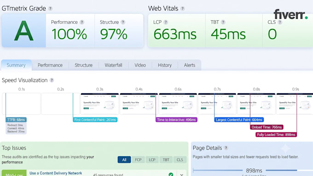The height and width of the screenshot is (176, 313).
Task: Switch to the Performance tab
Action: 50,65
